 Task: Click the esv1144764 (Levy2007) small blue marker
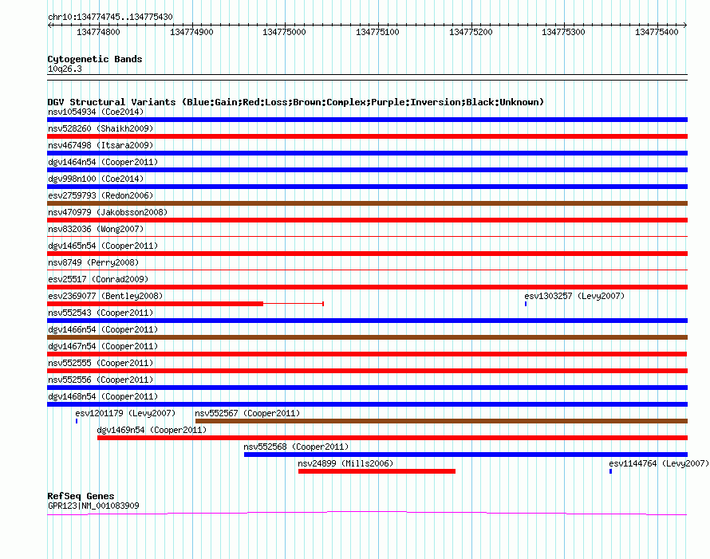coord(610,471)
